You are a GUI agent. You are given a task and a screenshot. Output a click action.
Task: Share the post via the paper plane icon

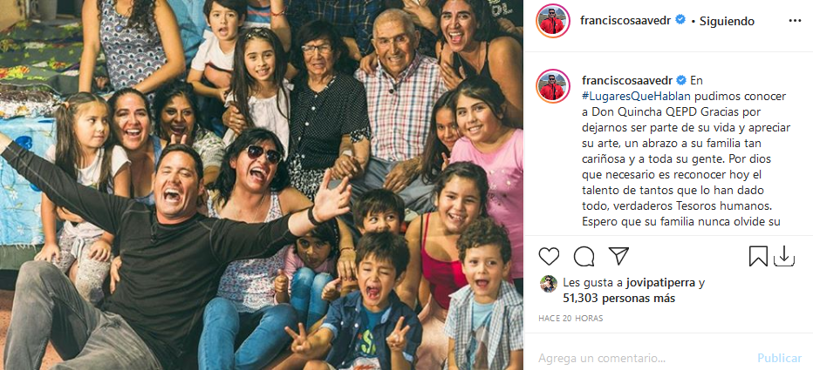[618, 256]
